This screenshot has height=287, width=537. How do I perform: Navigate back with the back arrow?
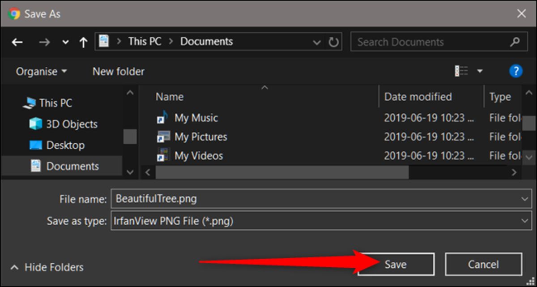17,42
